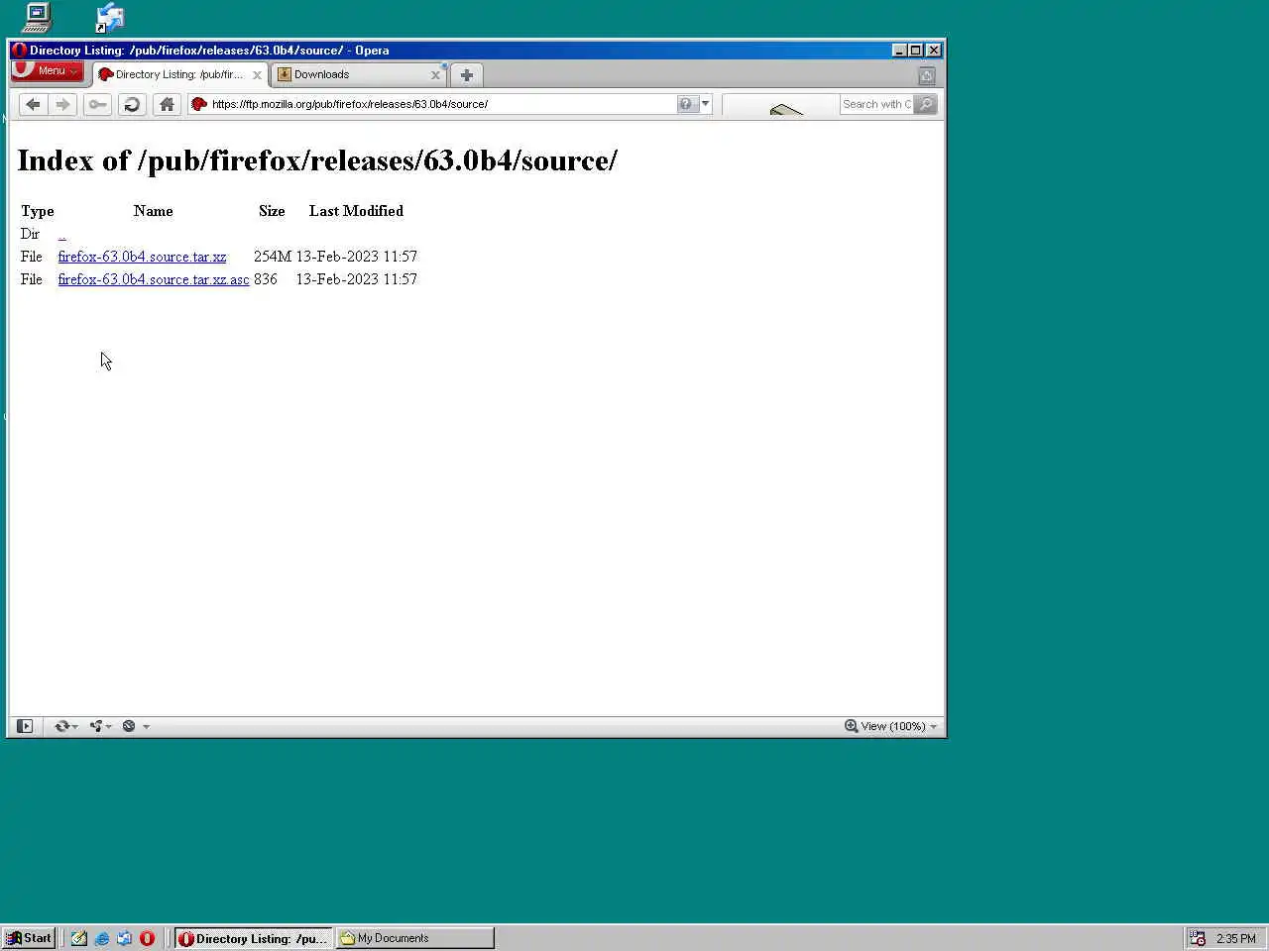1269x951 pixels.
Task: Open firefox-63.0b4.source.tar.xz.asc link
Action: pyautogui.click(x=154, y=279)
